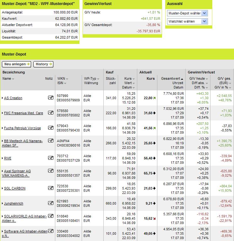Select the Anlagekapital value 100.000,00 EUR

pyautogui.click(x=66, y=12)
